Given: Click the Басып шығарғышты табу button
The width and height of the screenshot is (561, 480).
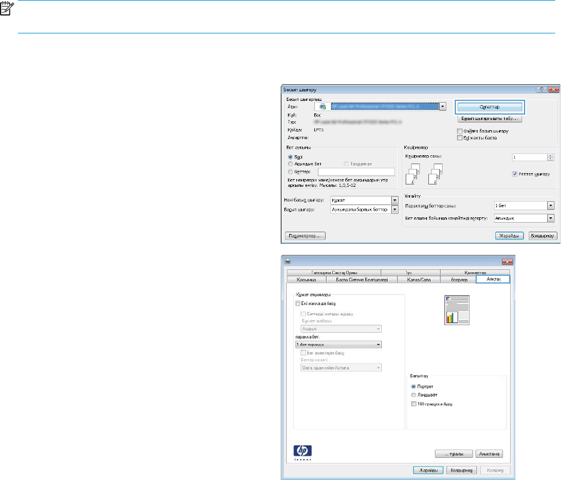Looking at the screenshot, I should [489, 118].
